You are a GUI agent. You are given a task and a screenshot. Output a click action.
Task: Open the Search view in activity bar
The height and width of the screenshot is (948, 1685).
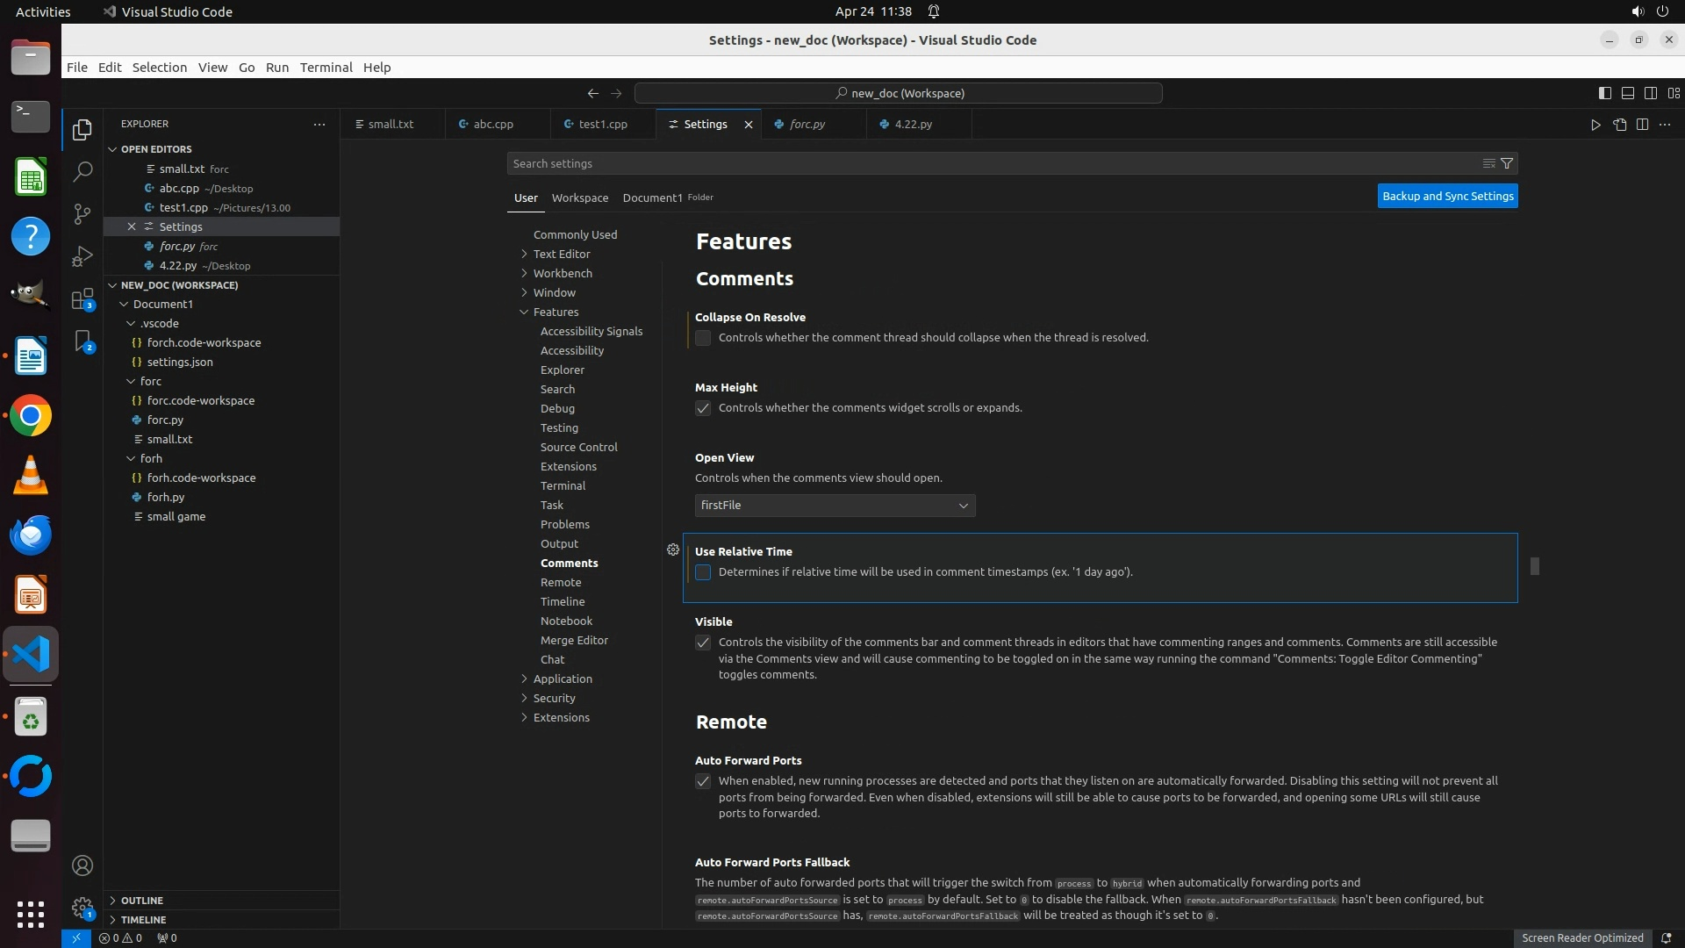[x=82, y=172]
